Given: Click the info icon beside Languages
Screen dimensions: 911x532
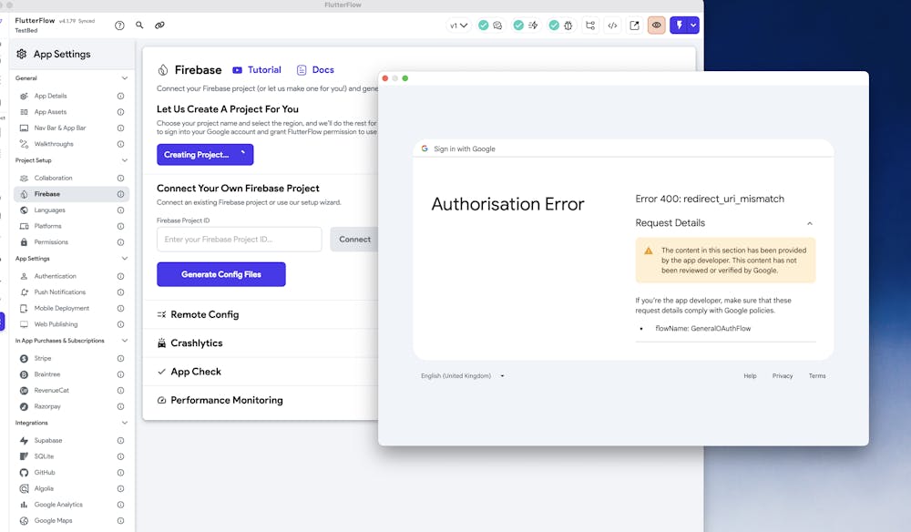Looking at the screenshot, I should coord(120,210).
